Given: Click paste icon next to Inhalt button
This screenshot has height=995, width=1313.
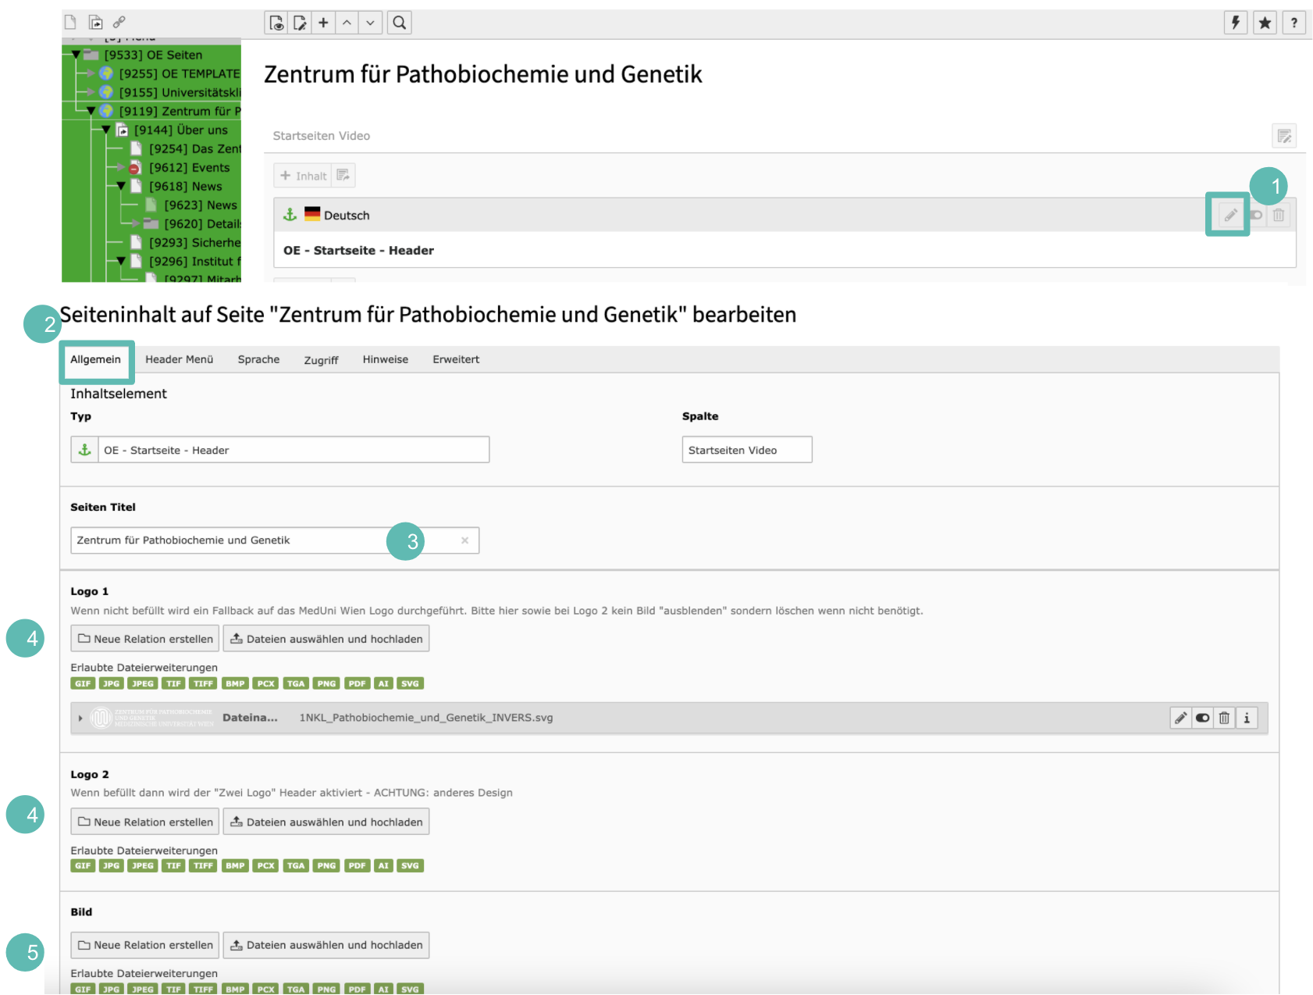Looking at the screenshot, I should pyautogui.click(x=343, y=176).
